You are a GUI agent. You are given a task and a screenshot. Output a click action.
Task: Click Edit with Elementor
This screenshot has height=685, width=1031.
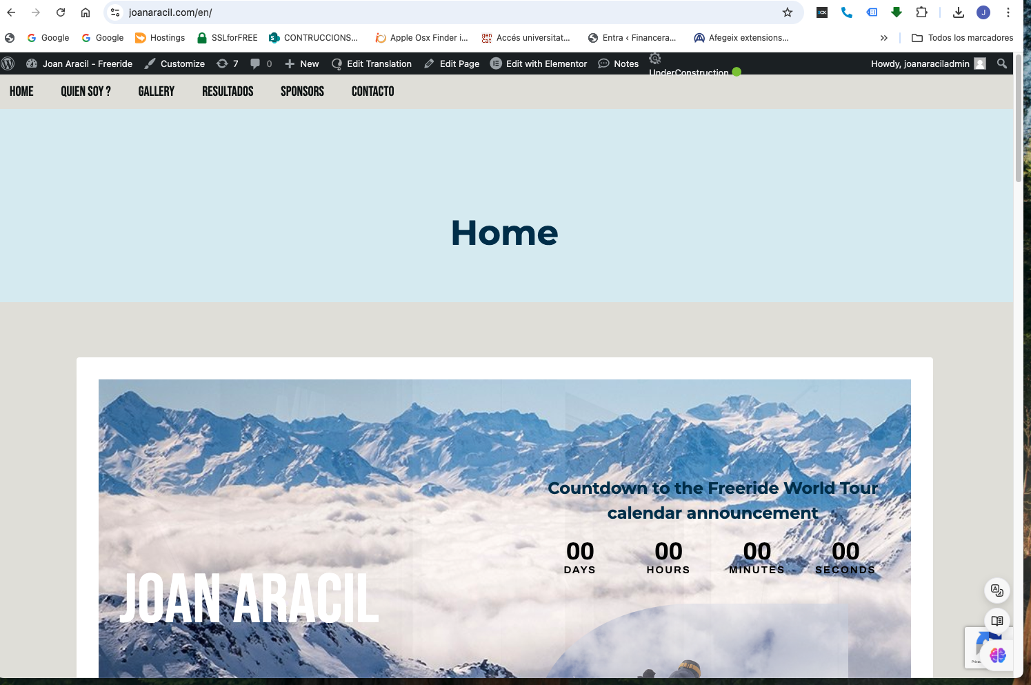coord(539,63)
